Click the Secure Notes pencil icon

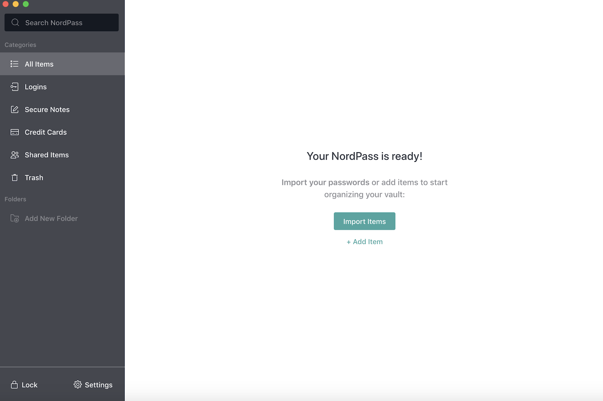[14, 110]
